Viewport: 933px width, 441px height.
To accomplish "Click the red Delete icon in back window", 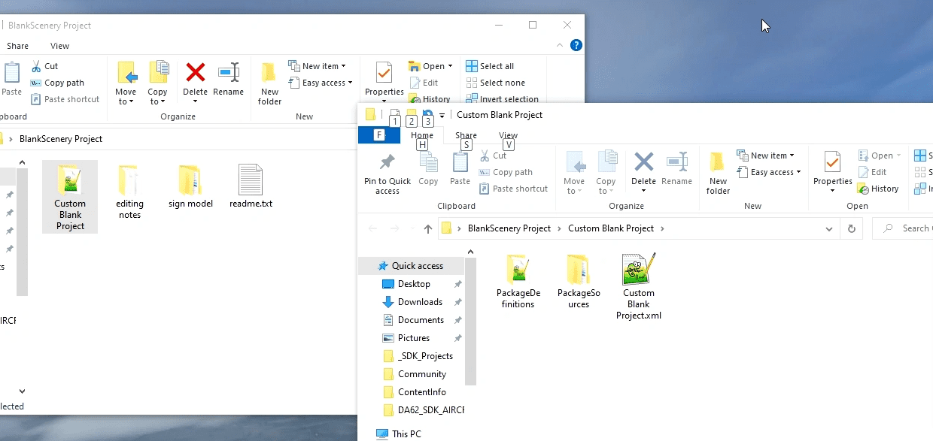I will (x=195, y=74).
